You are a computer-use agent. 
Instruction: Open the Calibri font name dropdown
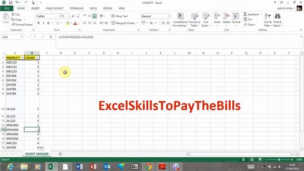click(59, 16)
